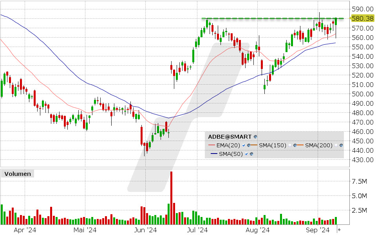Click the 2.5M volume axis label
Screen dimensions: 376x235
point(360,210)
